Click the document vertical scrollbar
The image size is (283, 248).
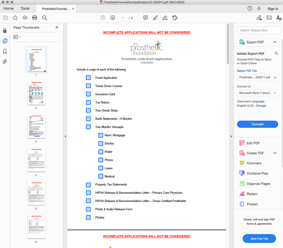tap(228, 44)
